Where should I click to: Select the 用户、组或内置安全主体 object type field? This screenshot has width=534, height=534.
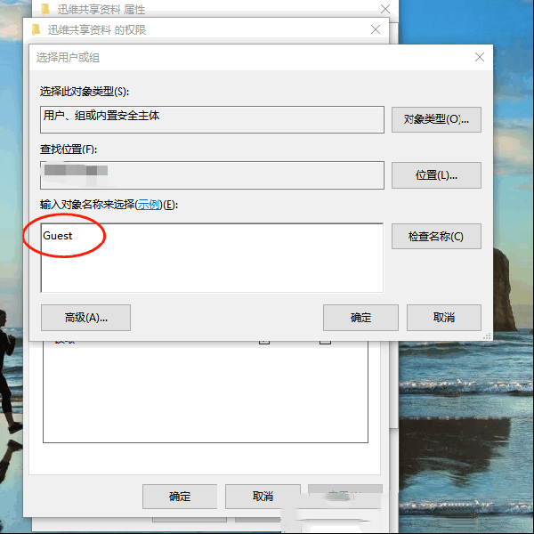[212, 119]
